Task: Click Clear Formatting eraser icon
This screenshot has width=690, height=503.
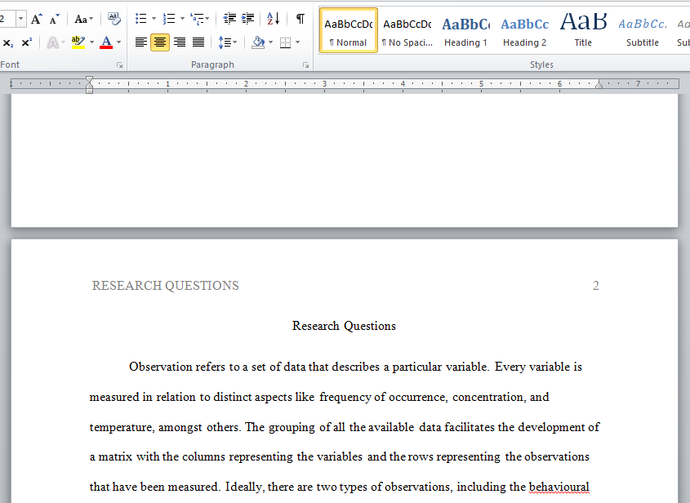Action: point(114,19)
